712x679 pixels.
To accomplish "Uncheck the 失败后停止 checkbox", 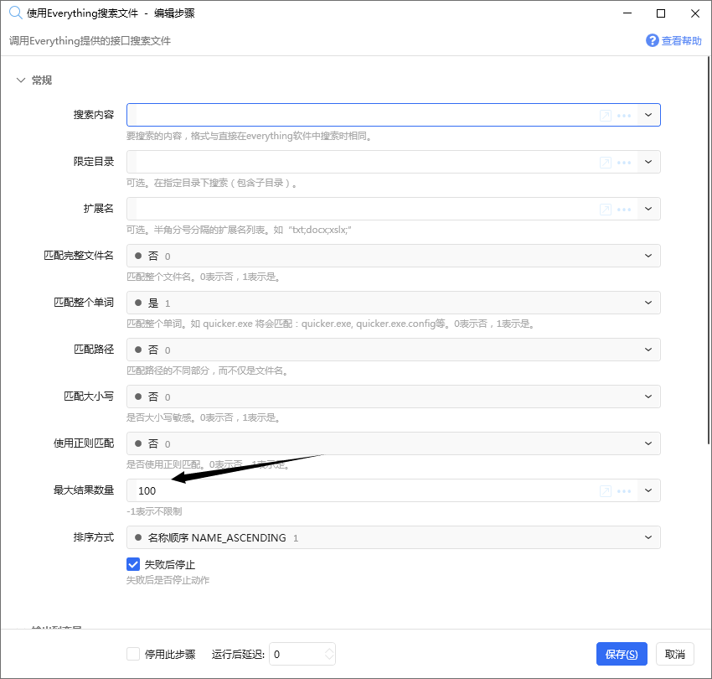I will pyautogui.click(x=133, y=564).
